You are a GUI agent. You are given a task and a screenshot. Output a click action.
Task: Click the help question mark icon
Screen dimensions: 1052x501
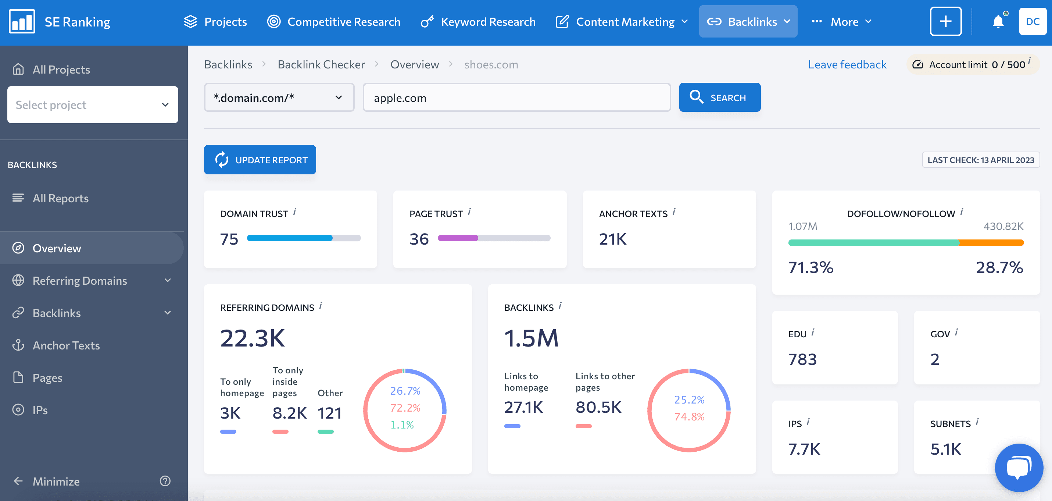165,481
